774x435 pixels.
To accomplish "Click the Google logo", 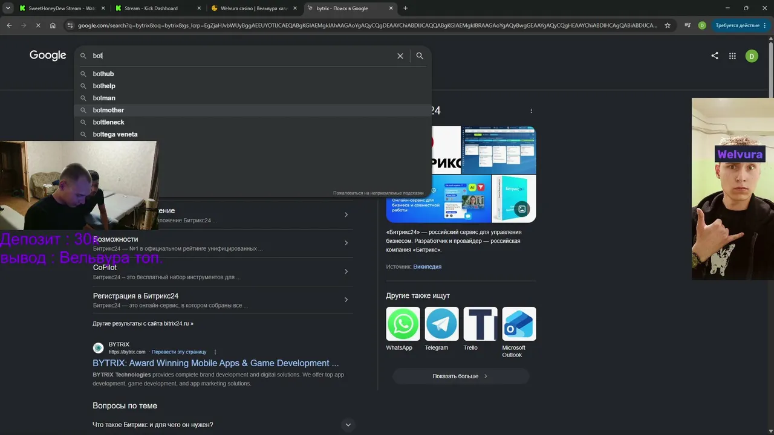I will 48,56.
